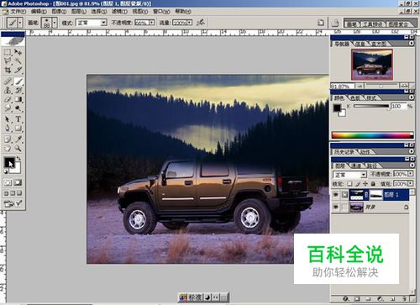Select the Eyedropper tool
The image size is (420, 305).
(x=18, y=139)
